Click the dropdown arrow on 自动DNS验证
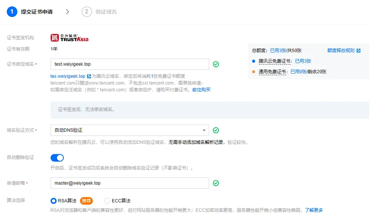Screen dimensions: 371x219 tap(204, 130)
